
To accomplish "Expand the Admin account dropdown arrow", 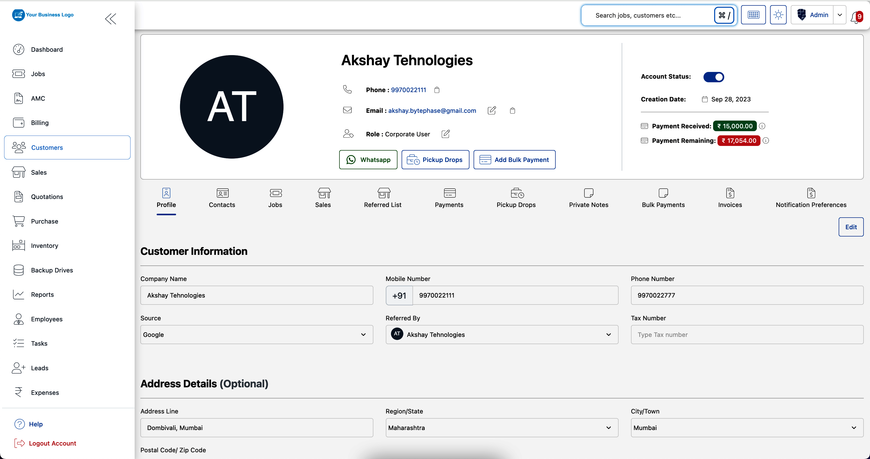I will click(840, 15).
